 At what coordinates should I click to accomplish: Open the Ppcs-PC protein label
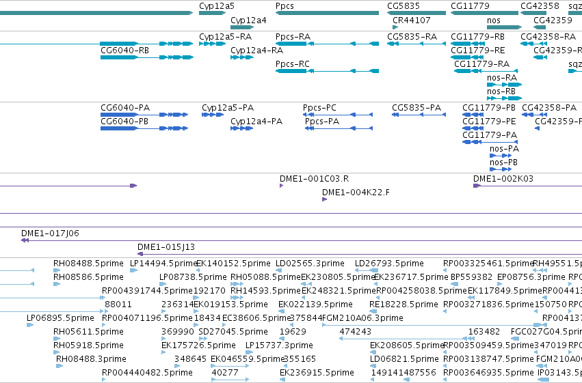coord(319,108)
